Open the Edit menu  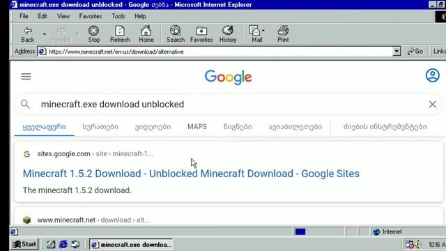click(43, 16)
